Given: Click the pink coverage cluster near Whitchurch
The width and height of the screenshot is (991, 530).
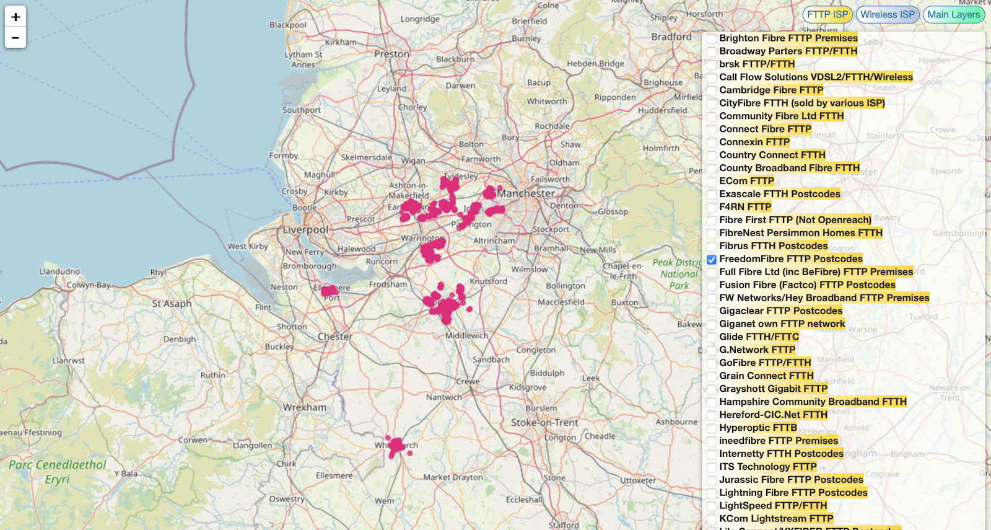Looking at the screenshot, I should 395,446.
